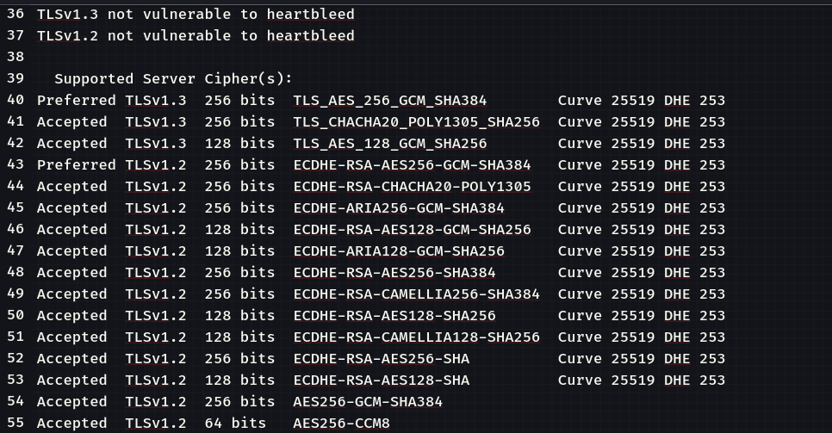Image resolution: width=832 pixels, height=433 pixels.
Task: Click the ECDHE-RSA-AES256-GCM-SHA384 cipher name
Action: tap(412, 164)
